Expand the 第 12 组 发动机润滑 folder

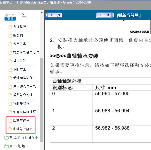tap(23, 137)
